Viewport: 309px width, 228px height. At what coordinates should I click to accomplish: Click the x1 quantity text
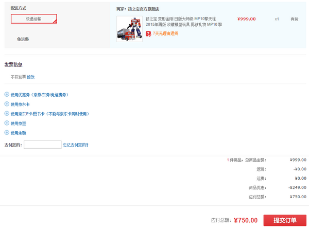(x=277, y=19)
